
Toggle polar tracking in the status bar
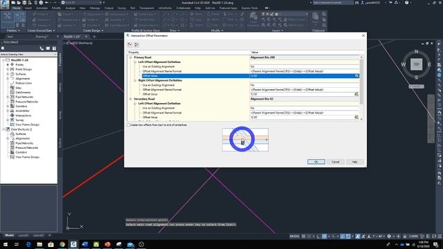pos(325,237)
